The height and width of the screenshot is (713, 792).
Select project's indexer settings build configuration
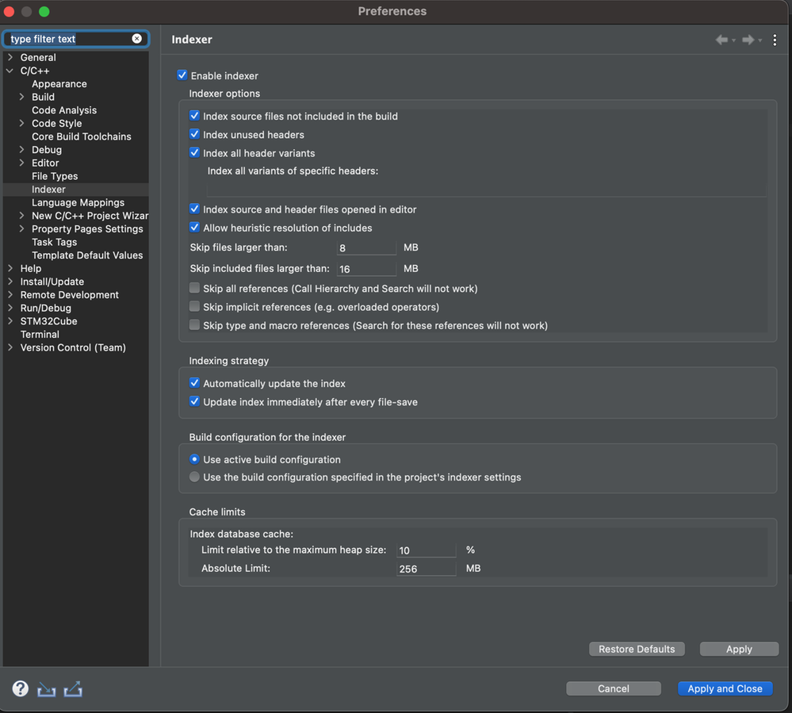194,477
